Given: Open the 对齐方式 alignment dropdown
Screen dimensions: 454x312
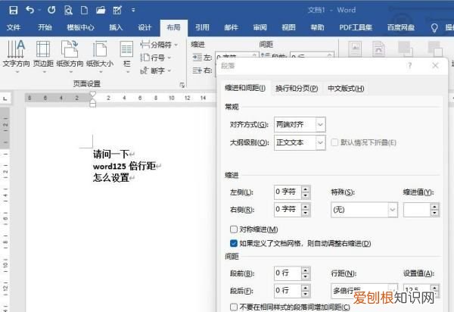Looking at the screenshot, I should [x=320, y=125].
